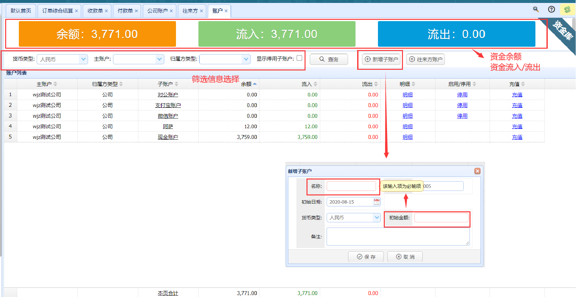
Task: Open the calendar picker for 初始日期
Action: [377, 202]
